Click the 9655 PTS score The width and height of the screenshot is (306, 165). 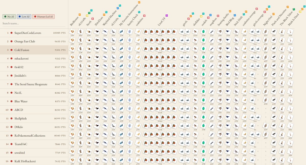[60, 41]
